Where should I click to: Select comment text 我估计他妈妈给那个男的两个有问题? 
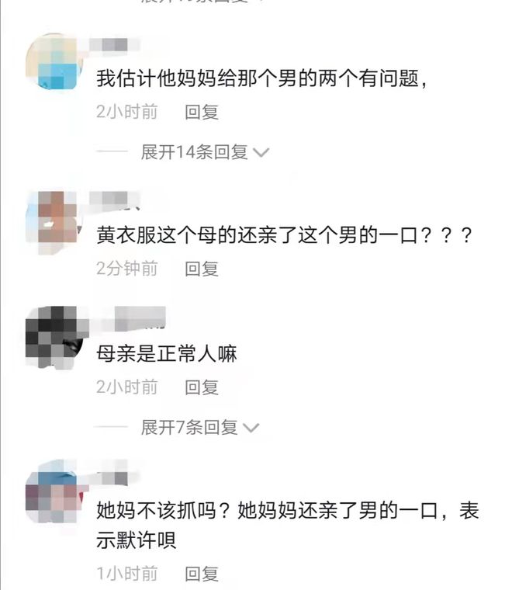(262, 78)
